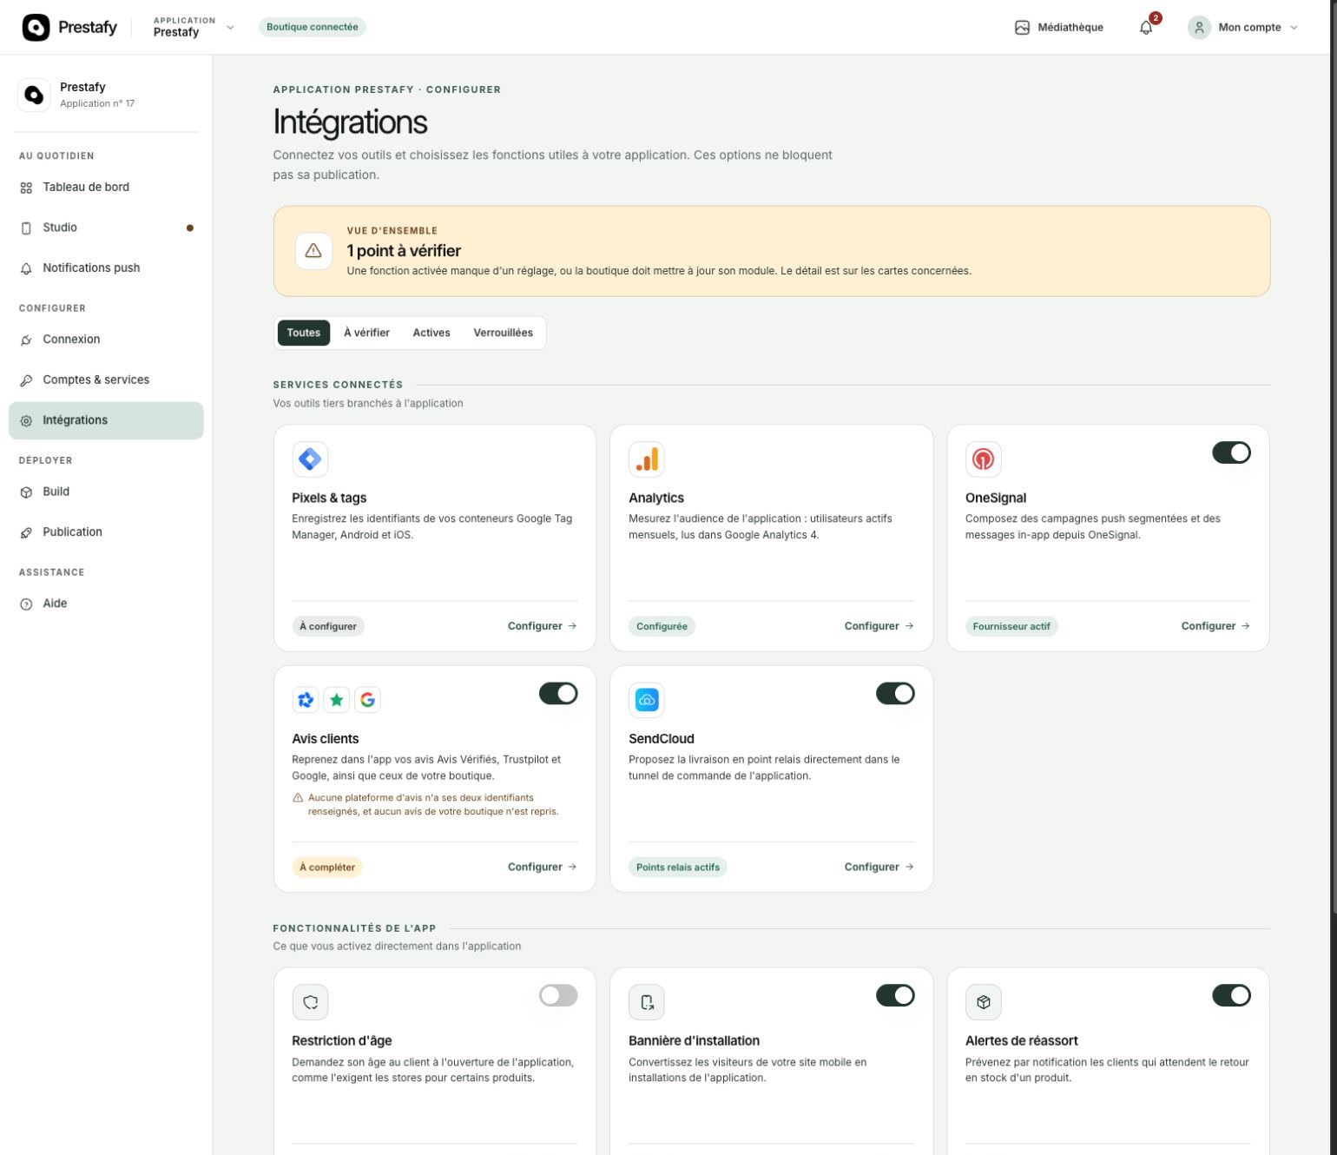This screenshot has width=1337, height=1155.
Task: Disable the Alertes de réassort toggle
Action: point(1231,995)
